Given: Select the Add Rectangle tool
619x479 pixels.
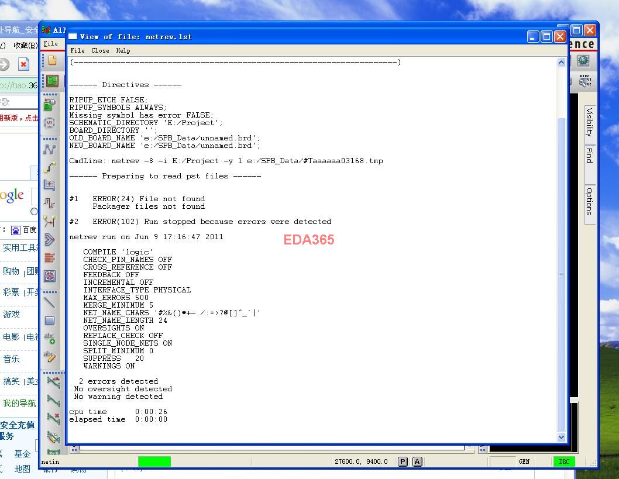Looking at the screenshot, I should click(50, 321).
